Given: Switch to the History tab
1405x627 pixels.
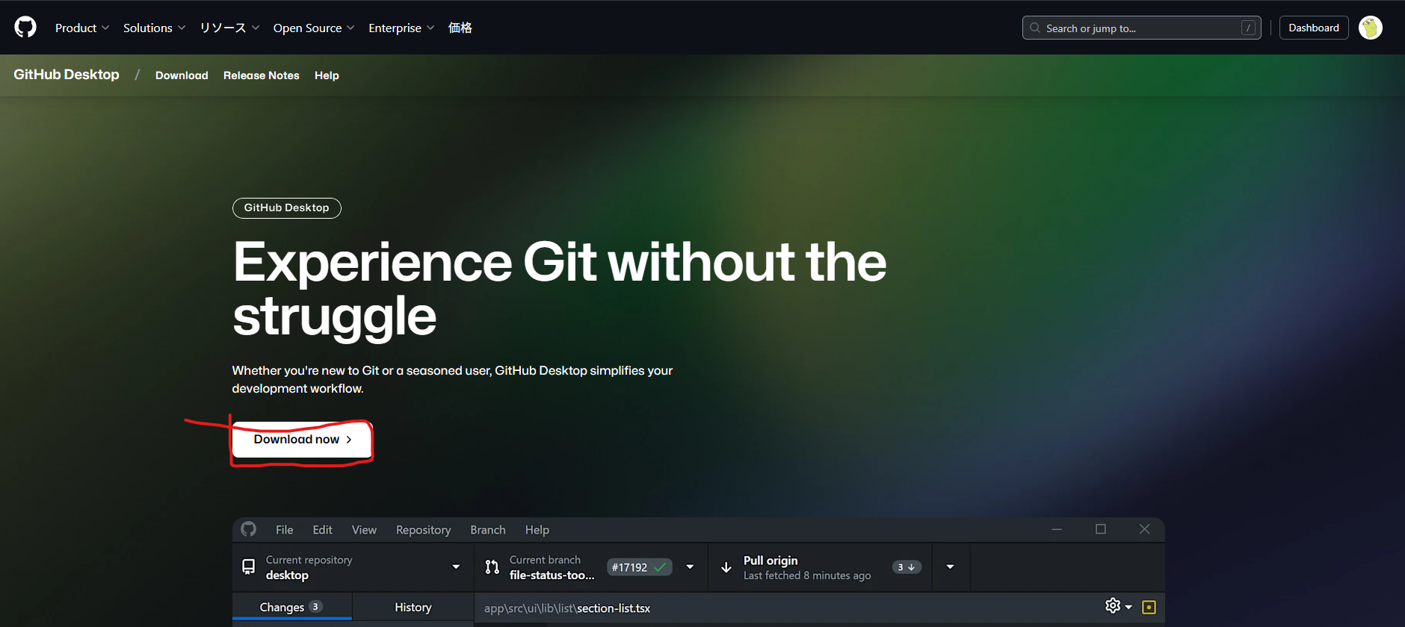Looking at the screenshot, I should pyautogui.click(x=413, y=607).
